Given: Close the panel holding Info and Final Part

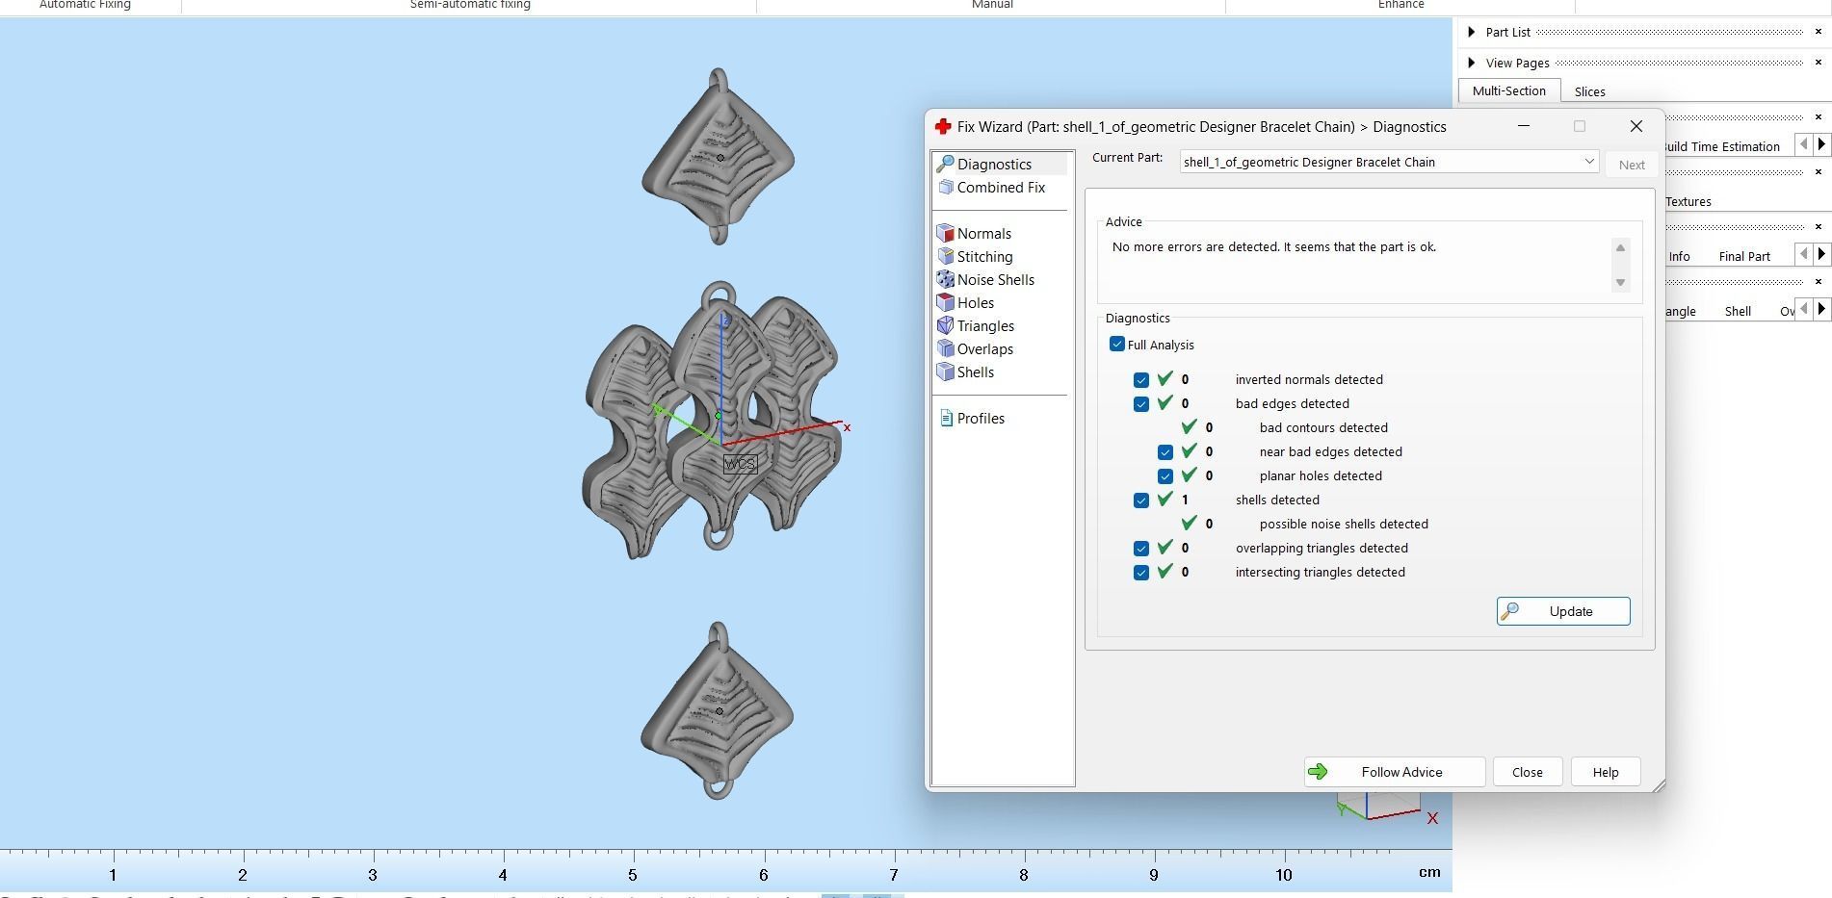Looking at the screenshot, I should (x=1819, y=227).
